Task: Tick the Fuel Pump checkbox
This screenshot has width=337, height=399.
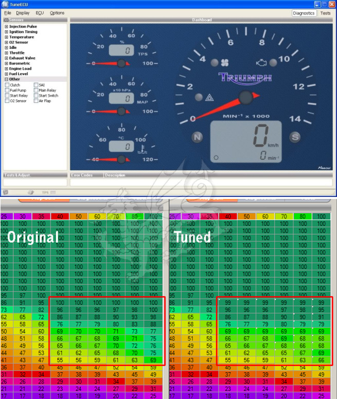Action: pyautogui.click(x=7, y=90)
